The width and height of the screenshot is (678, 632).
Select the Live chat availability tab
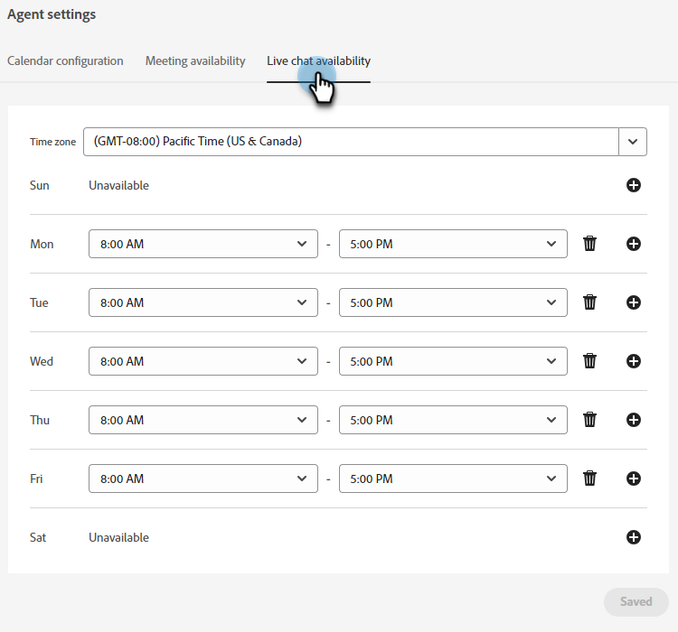(x=318, y=61)
